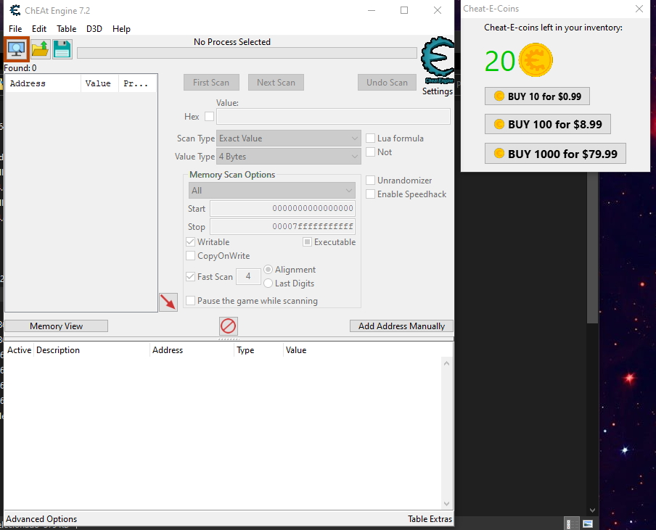This screenshot has width=656, height=530.
Task: Click the scan progress bar
Action: (247, 53)
